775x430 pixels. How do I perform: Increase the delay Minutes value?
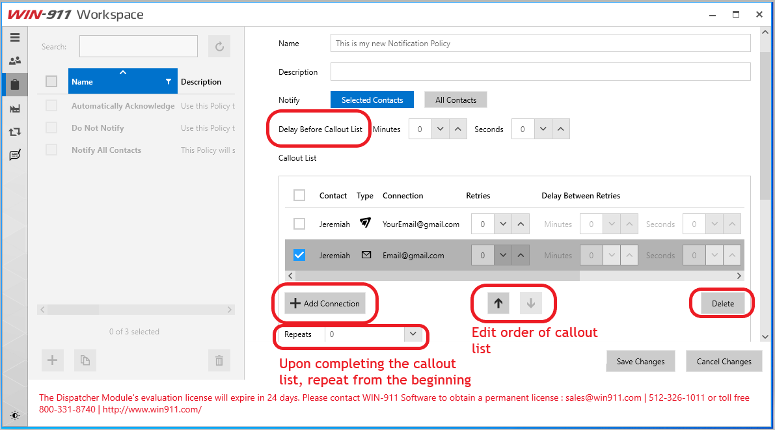point(458,129)
